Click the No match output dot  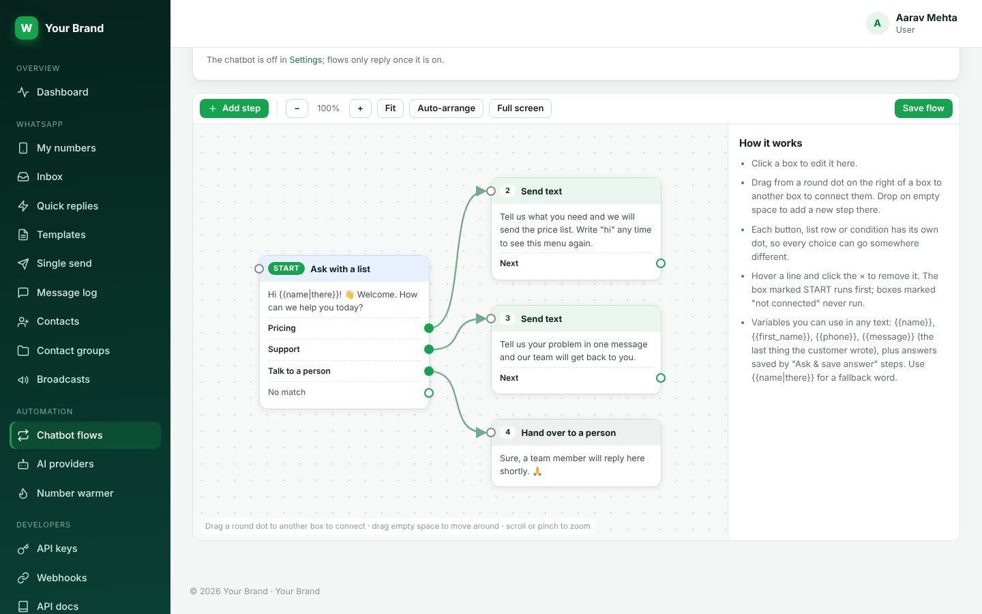click(429, 393)
